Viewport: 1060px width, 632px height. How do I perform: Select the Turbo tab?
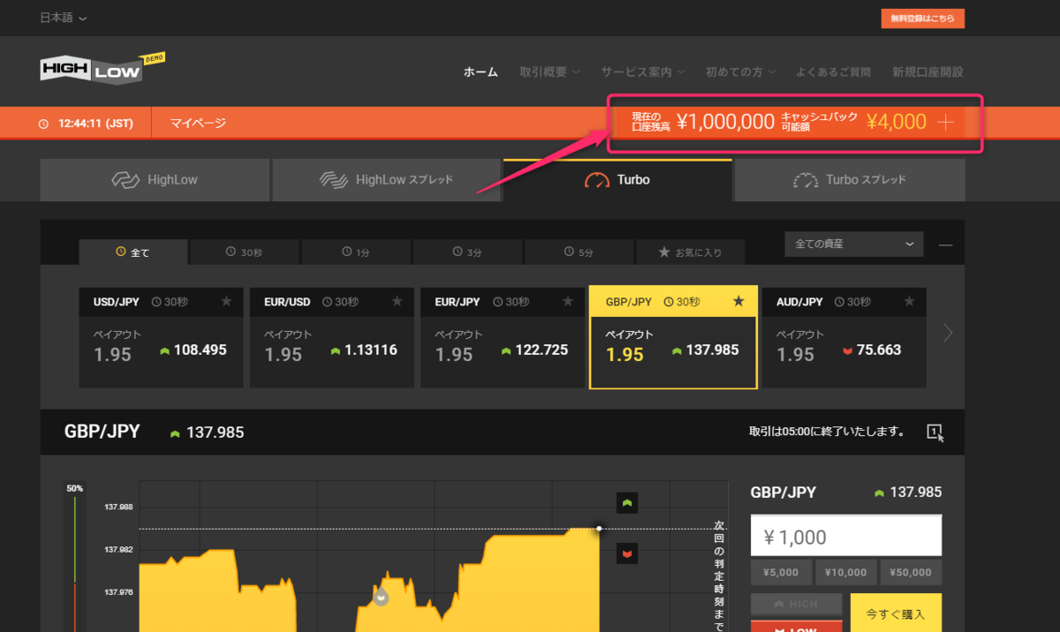(x=617, y=180)
